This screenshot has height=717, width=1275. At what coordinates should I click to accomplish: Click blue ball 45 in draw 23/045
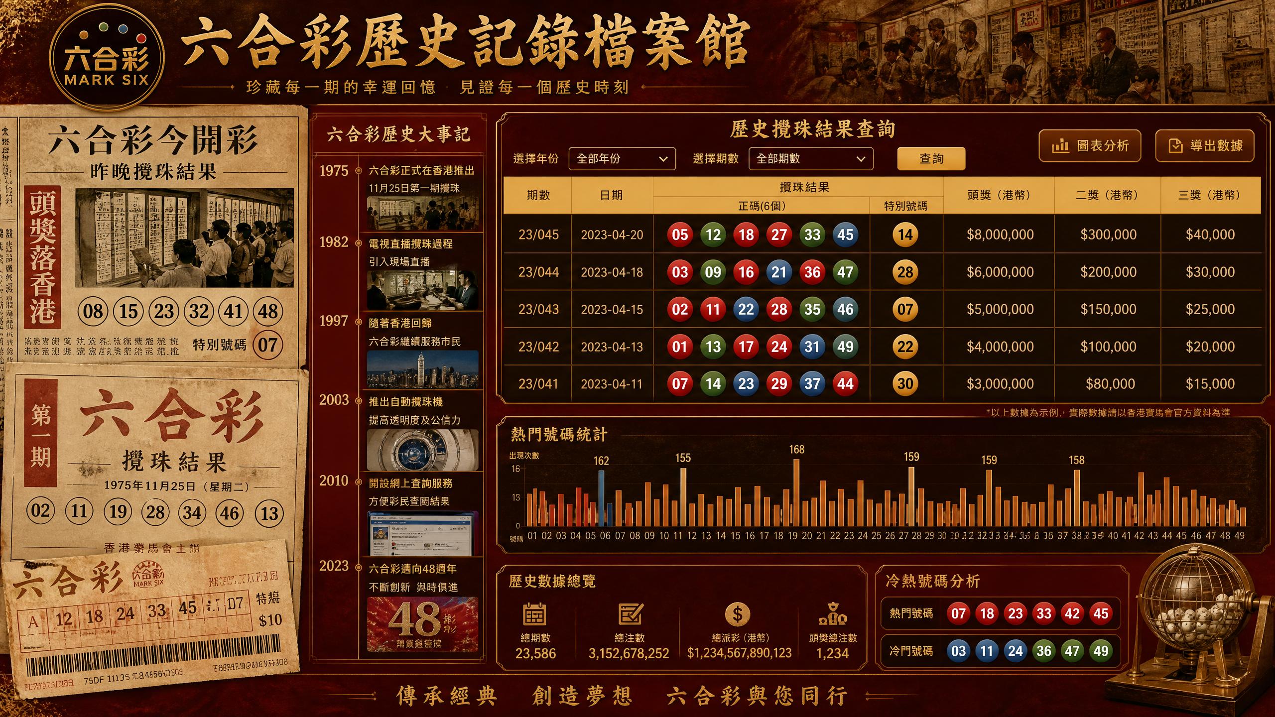[x=846, y=235]
